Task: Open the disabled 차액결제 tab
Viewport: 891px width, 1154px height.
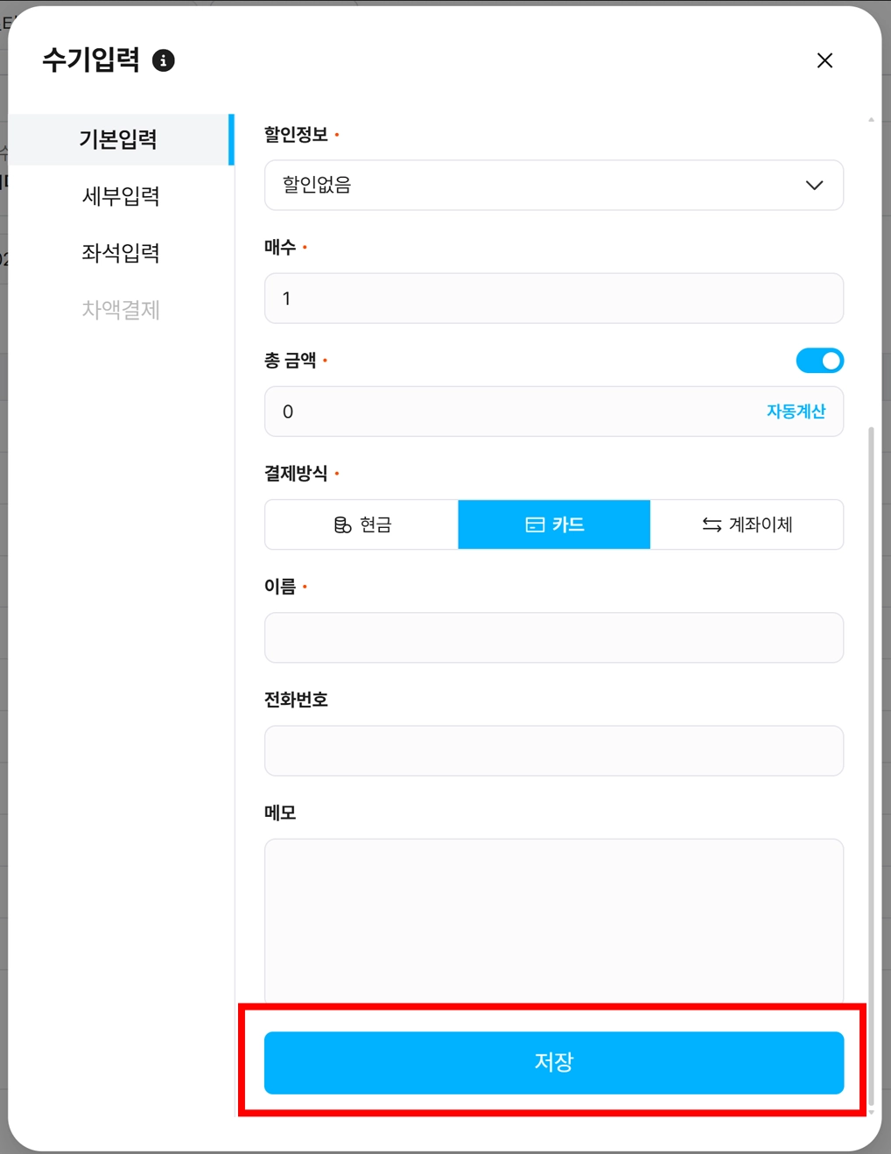Action: [x=121, y=310]
